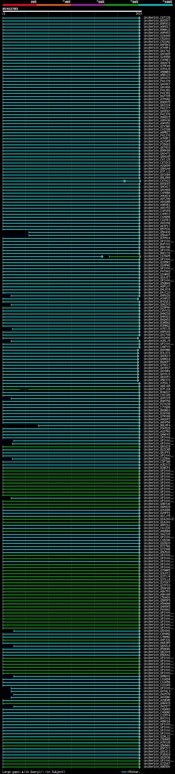Open hit UniRef100_B9NHJ2

tap(157, 30)
